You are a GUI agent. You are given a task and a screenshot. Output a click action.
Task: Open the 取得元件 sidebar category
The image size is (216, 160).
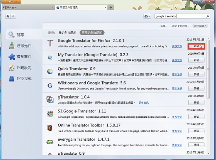tap(20, 46)
